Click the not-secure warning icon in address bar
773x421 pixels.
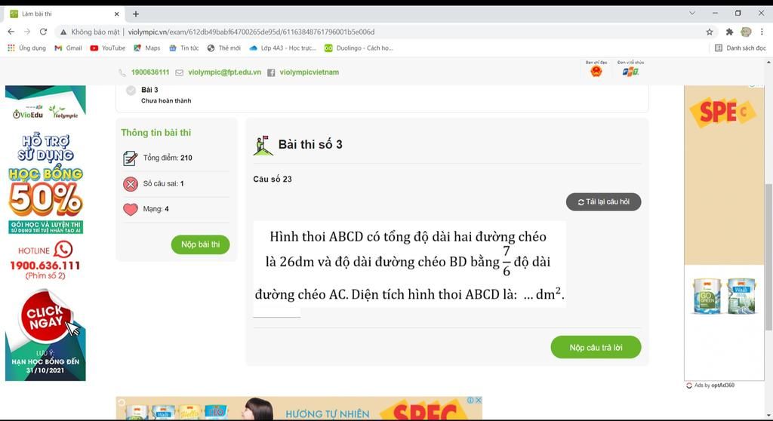coord(63,32)
